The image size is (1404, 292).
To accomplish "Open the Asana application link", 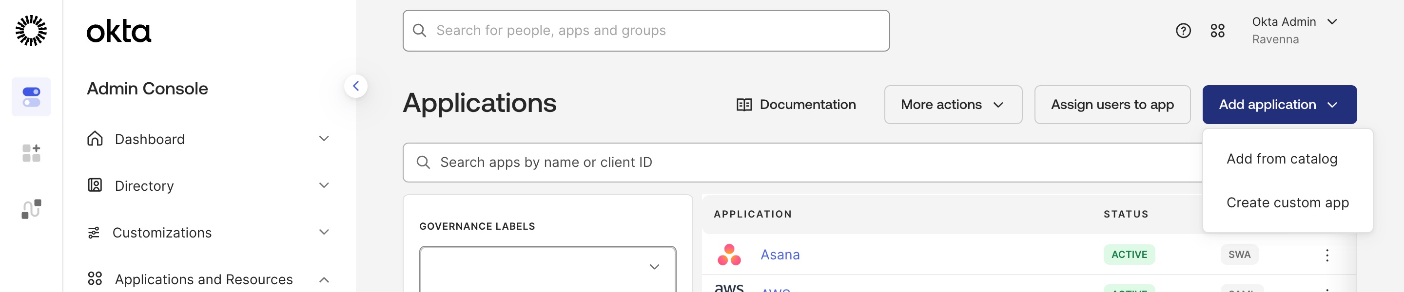I will click(x=780, y=255).
